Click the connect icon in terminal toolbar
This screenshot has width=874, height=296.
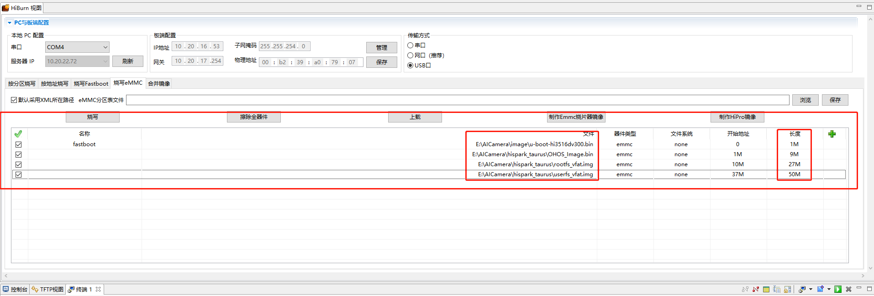[745, 289]
